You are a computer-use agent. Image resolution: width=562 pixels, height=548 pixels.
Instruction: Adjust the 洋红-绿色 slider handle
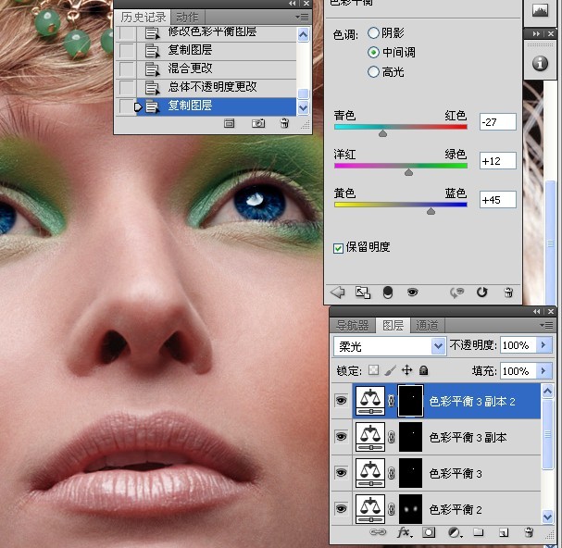pos(408,172)
